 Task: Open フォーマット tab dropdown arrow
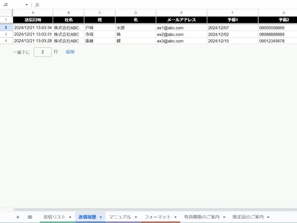pyautogui.click(x=176, y=217)
